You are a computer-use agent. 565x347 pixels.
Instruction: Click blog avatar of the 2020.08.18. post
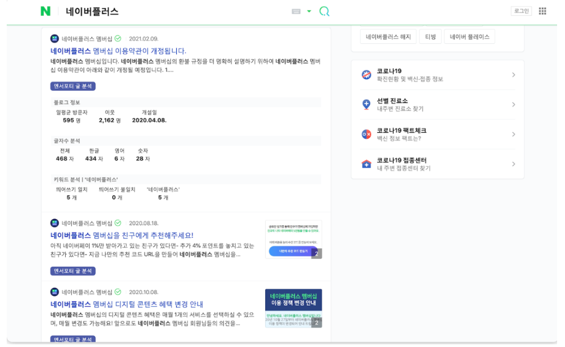(54, 223)
